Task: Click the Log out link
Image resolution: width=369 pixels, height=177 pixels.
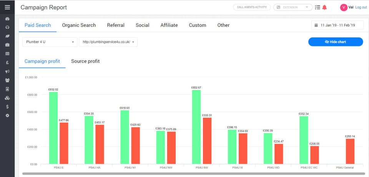Action: point(361,7)
